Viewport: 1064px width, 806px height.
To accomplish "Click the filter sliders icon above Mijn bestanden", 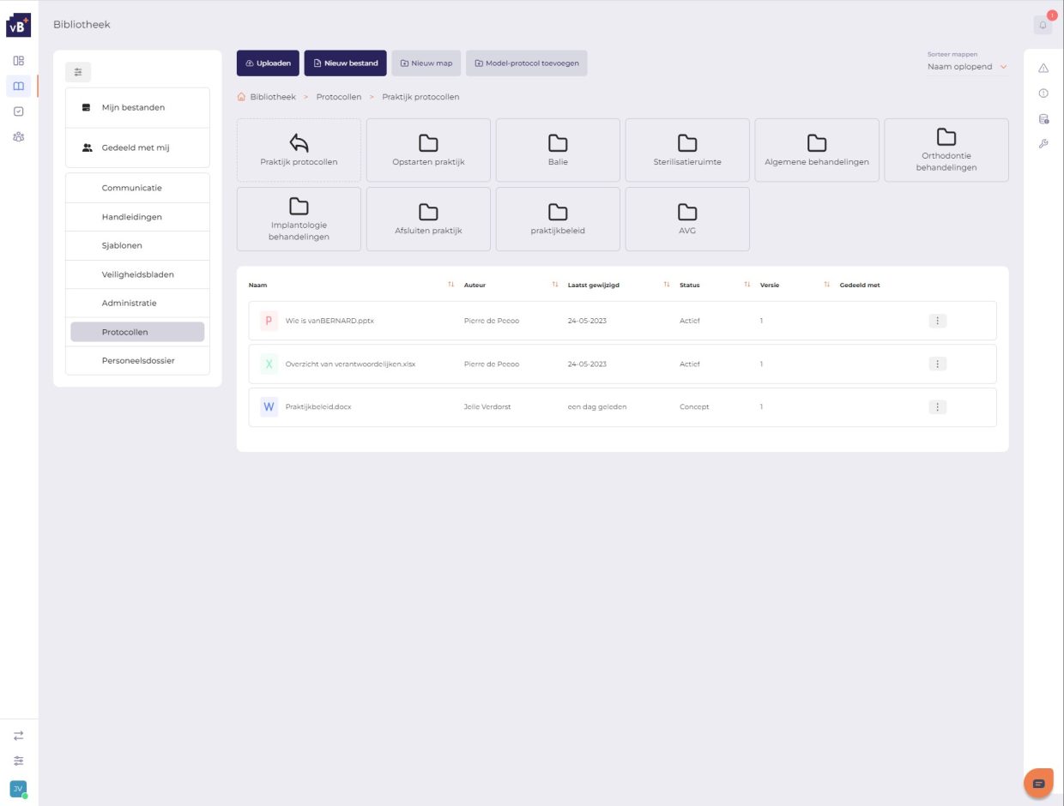I will tap(78, 72).
